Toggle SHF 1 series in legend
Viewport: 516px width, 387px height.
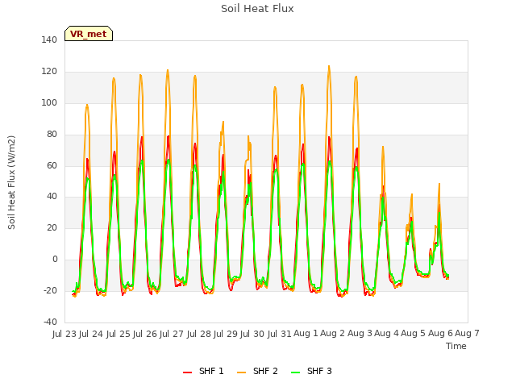203,371
